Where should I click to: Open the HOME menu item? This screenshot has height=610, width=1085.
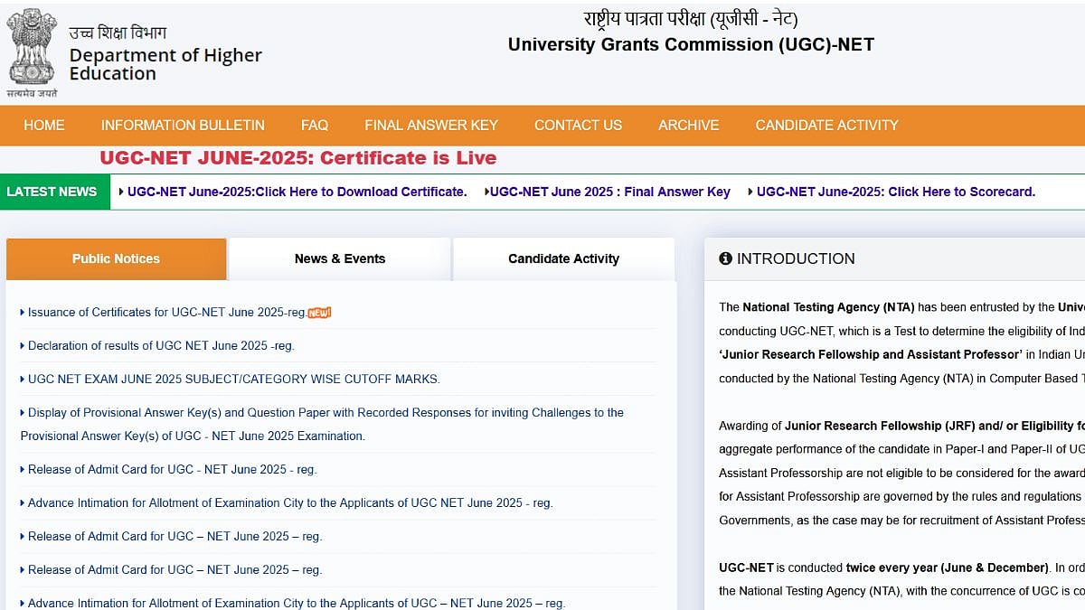43,126
